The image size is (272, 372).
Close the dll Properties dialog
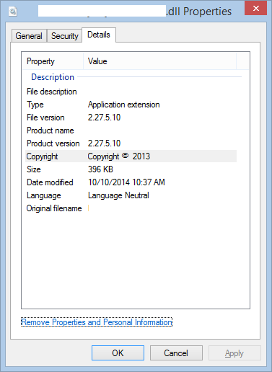255,9
